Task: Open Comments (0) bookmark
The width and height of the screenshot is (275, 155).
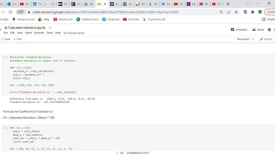Action: coord(154,19)
